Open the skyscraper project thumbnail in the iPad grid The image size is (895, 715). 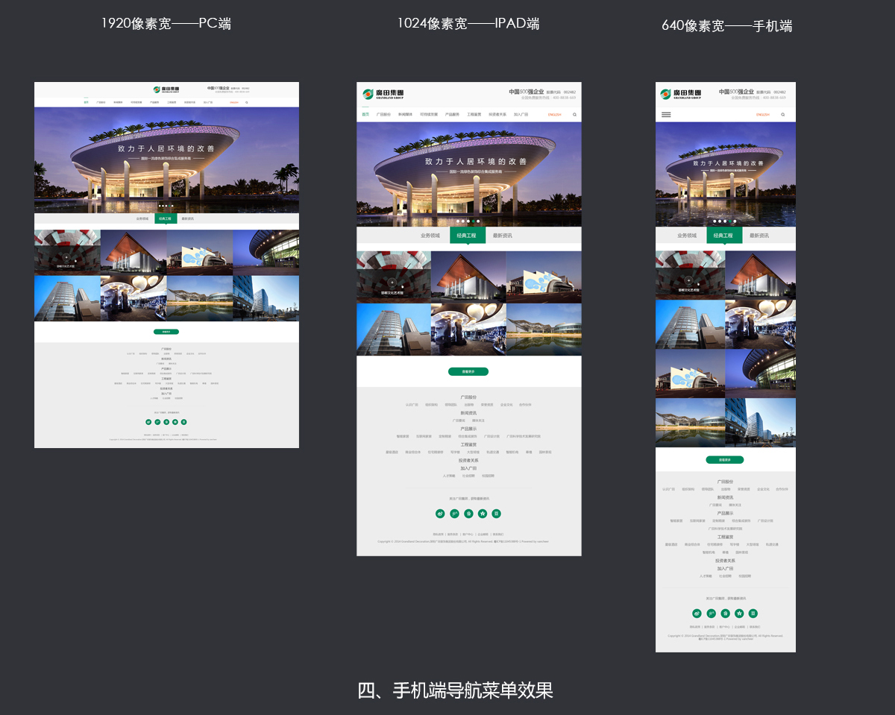coord(393,330)
